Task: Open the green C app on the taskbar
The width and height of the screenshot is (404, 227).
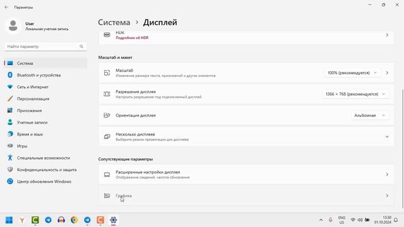Action: coord(35,220)
